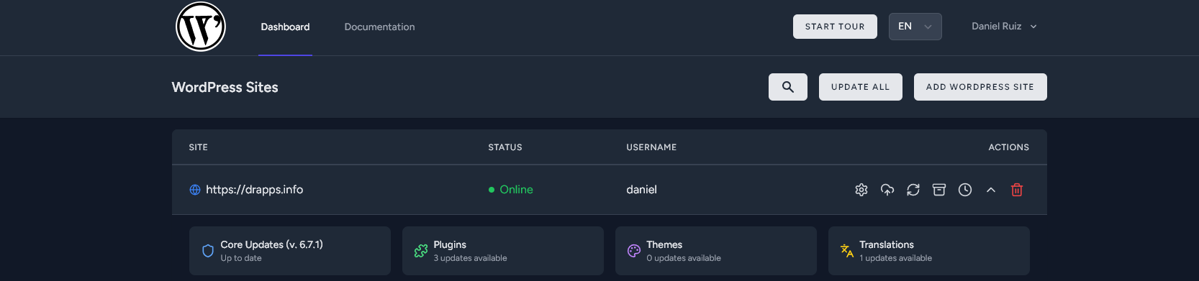Open the clock history icon
1199x281 pixels.
pyautogui.click(x=965, y=190)
